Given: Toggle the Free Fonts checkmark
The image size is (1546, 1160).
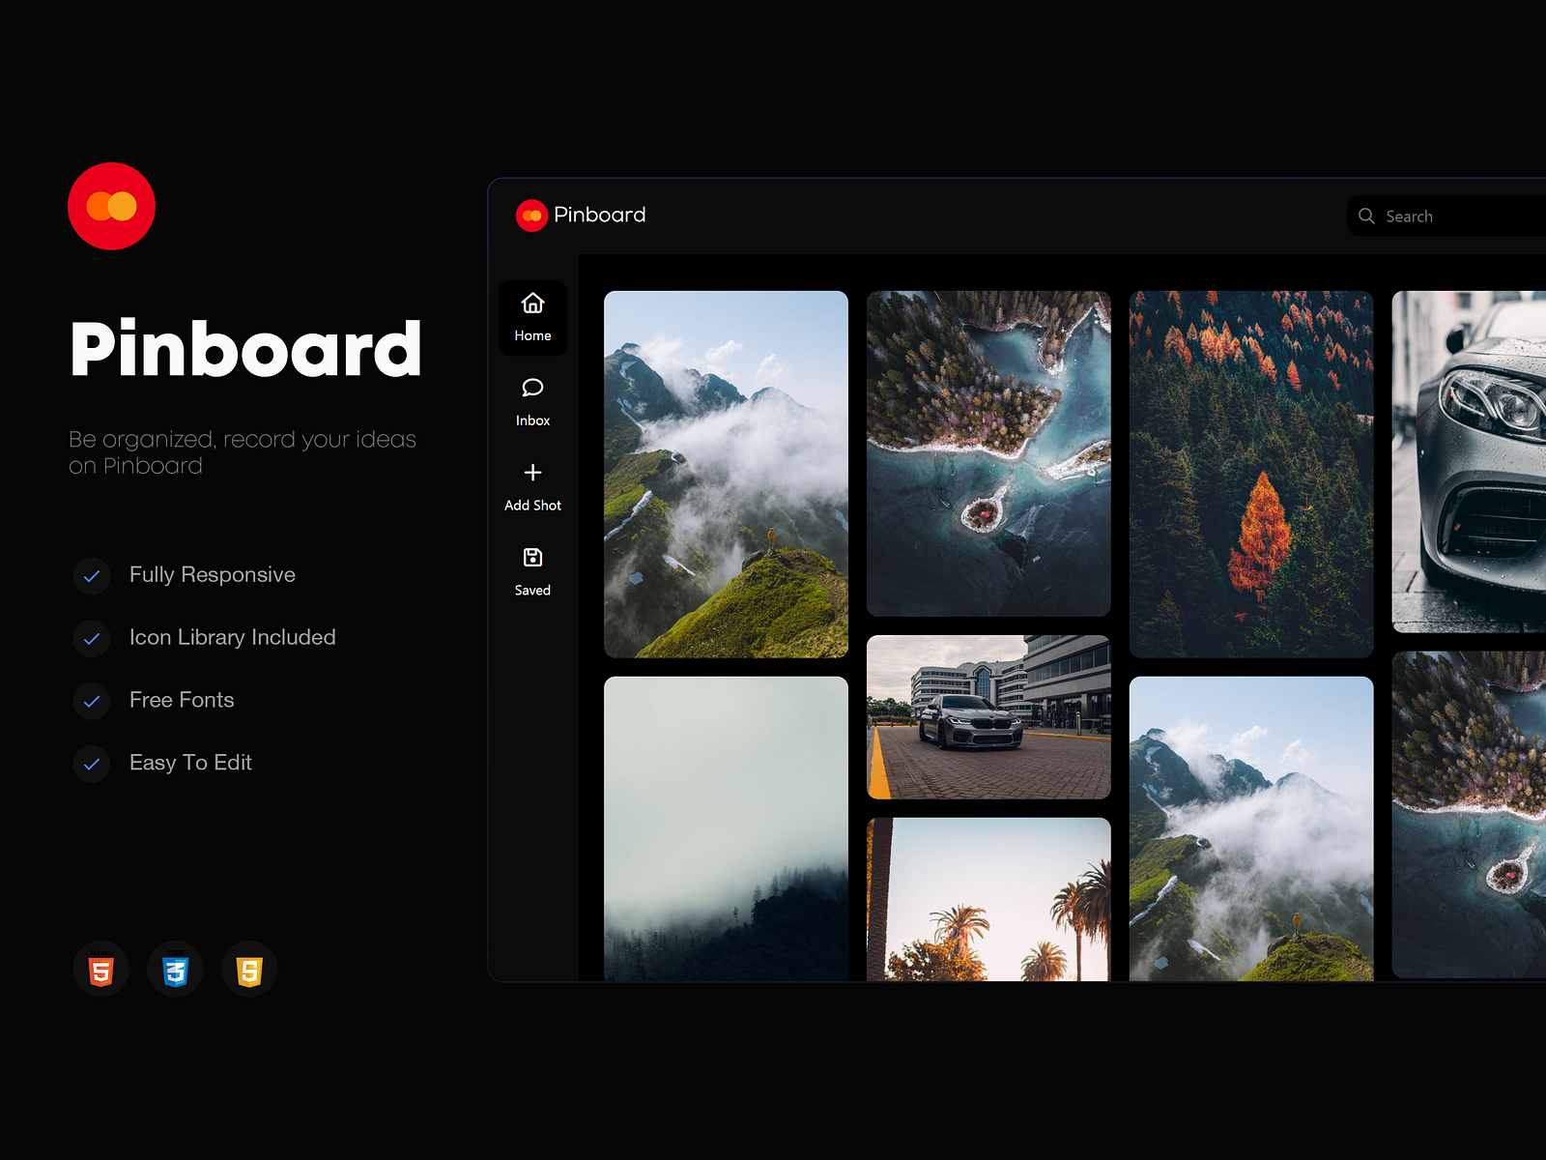Looking at the screenshot, I should 92,702.
